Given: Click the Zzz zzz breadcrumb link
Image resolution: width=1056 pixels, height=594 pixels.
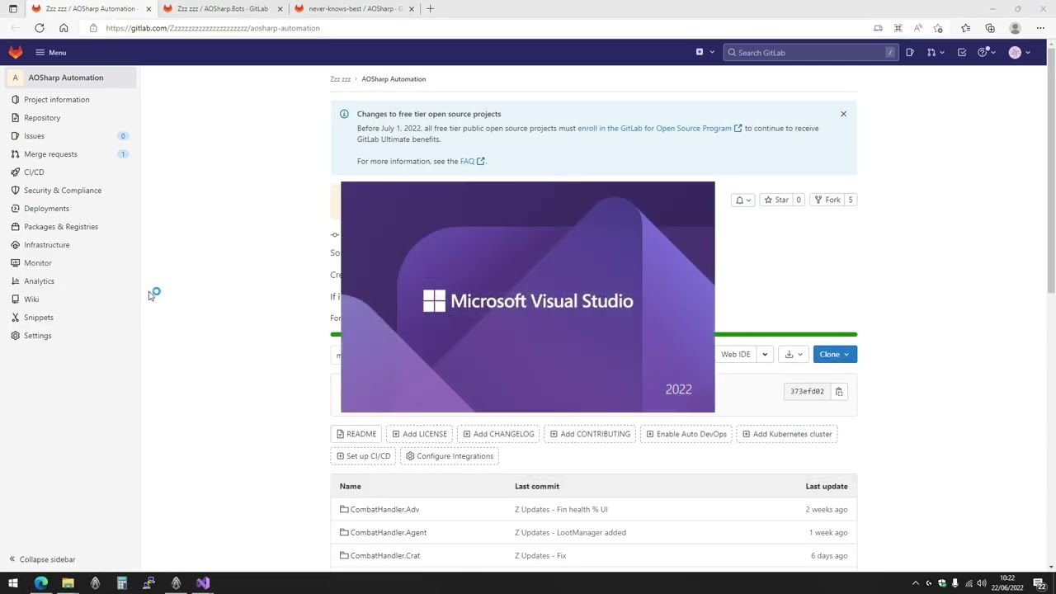Looking at the screenshot, I should [341, 79].
